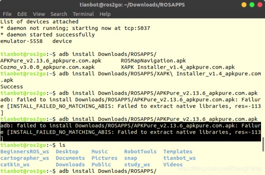
Task: Click the 'Success' output line
Action: pos(11,87)
